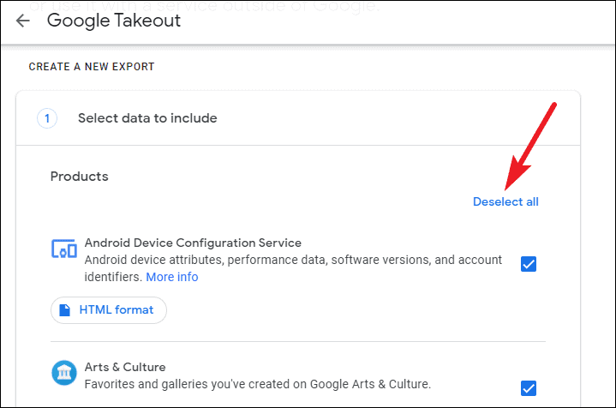Click the Android Device Configuration Service icon
Viewport: 616px width, 408px height.
coord(63,249)
